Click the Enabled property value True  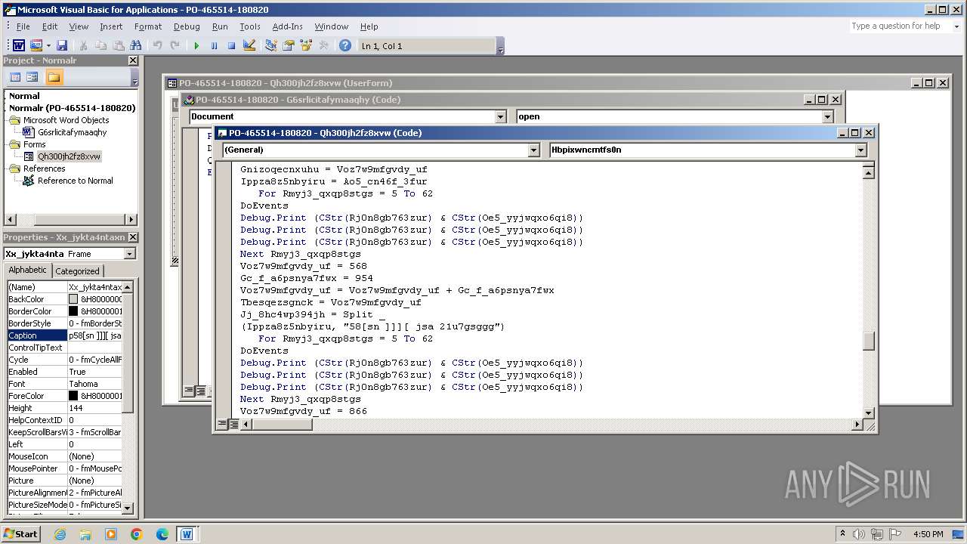tap(94, 372)
